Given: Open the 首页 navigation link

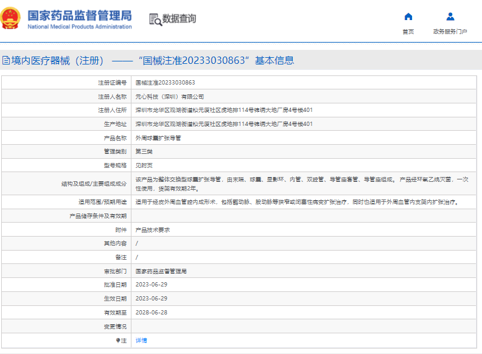Looking at the screenshot, I should click(408, 32).
